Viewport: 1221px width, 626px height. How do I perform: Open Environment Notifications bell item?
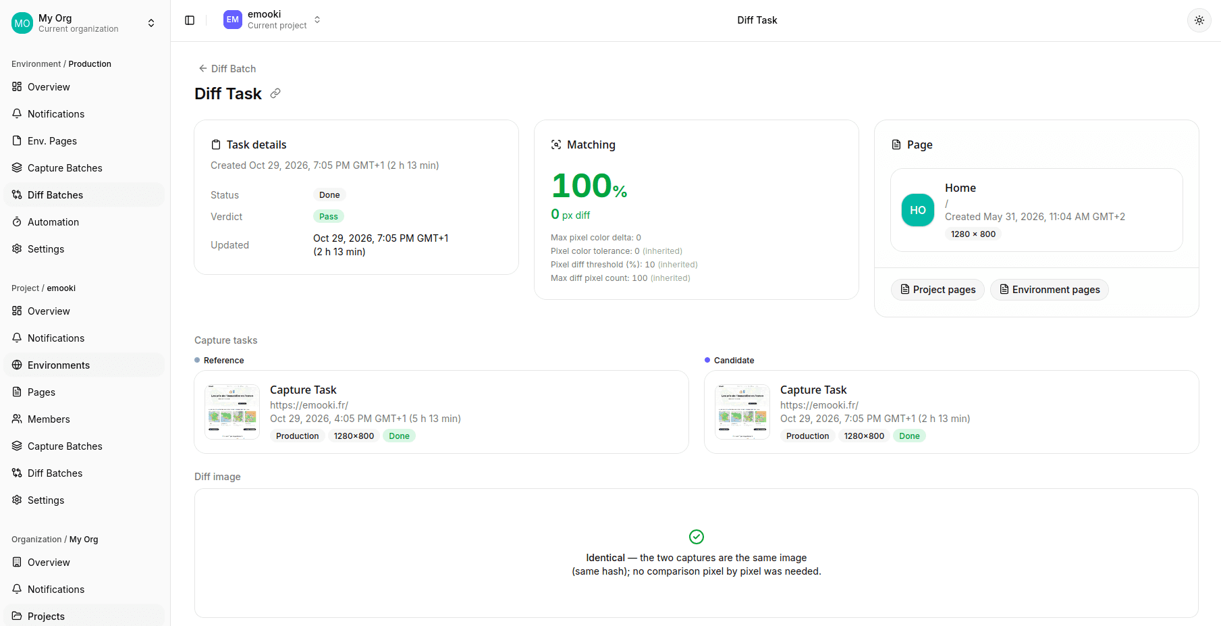pos(84,114)
